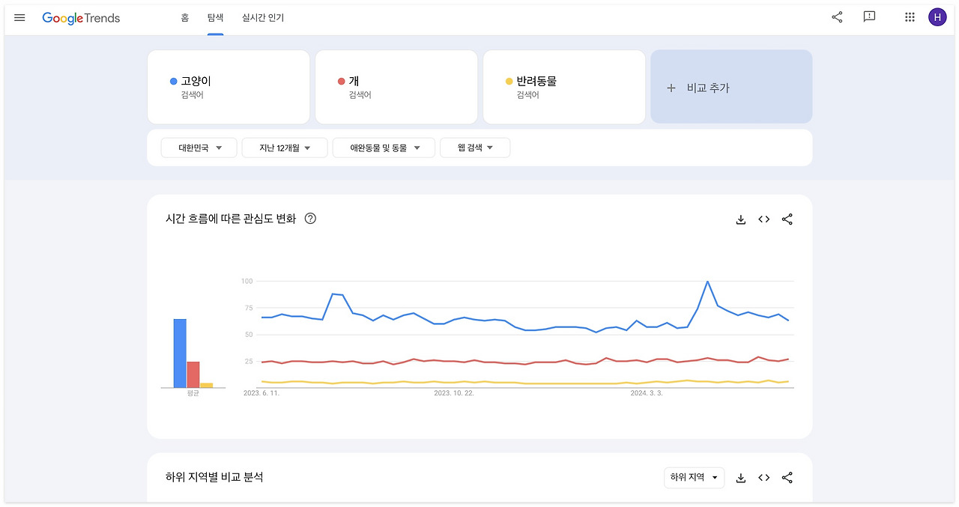Viewport: 959px width, 507px height.
Task: Go to the 홈 tab
Action: click(184, 18)
